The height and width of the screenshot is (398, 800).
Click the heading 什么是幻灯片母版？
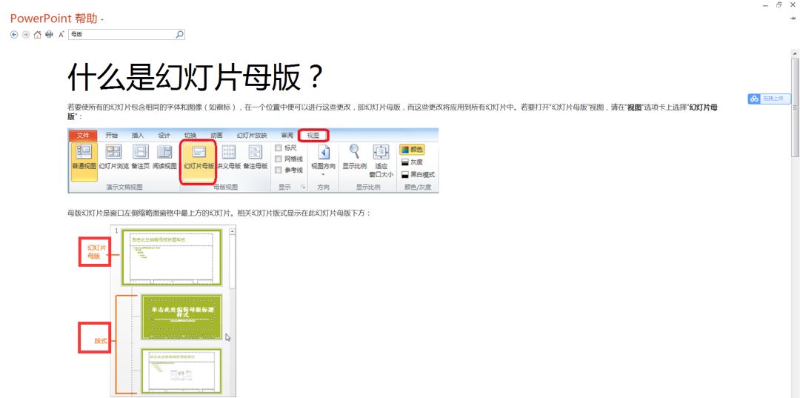coord(196,77)
